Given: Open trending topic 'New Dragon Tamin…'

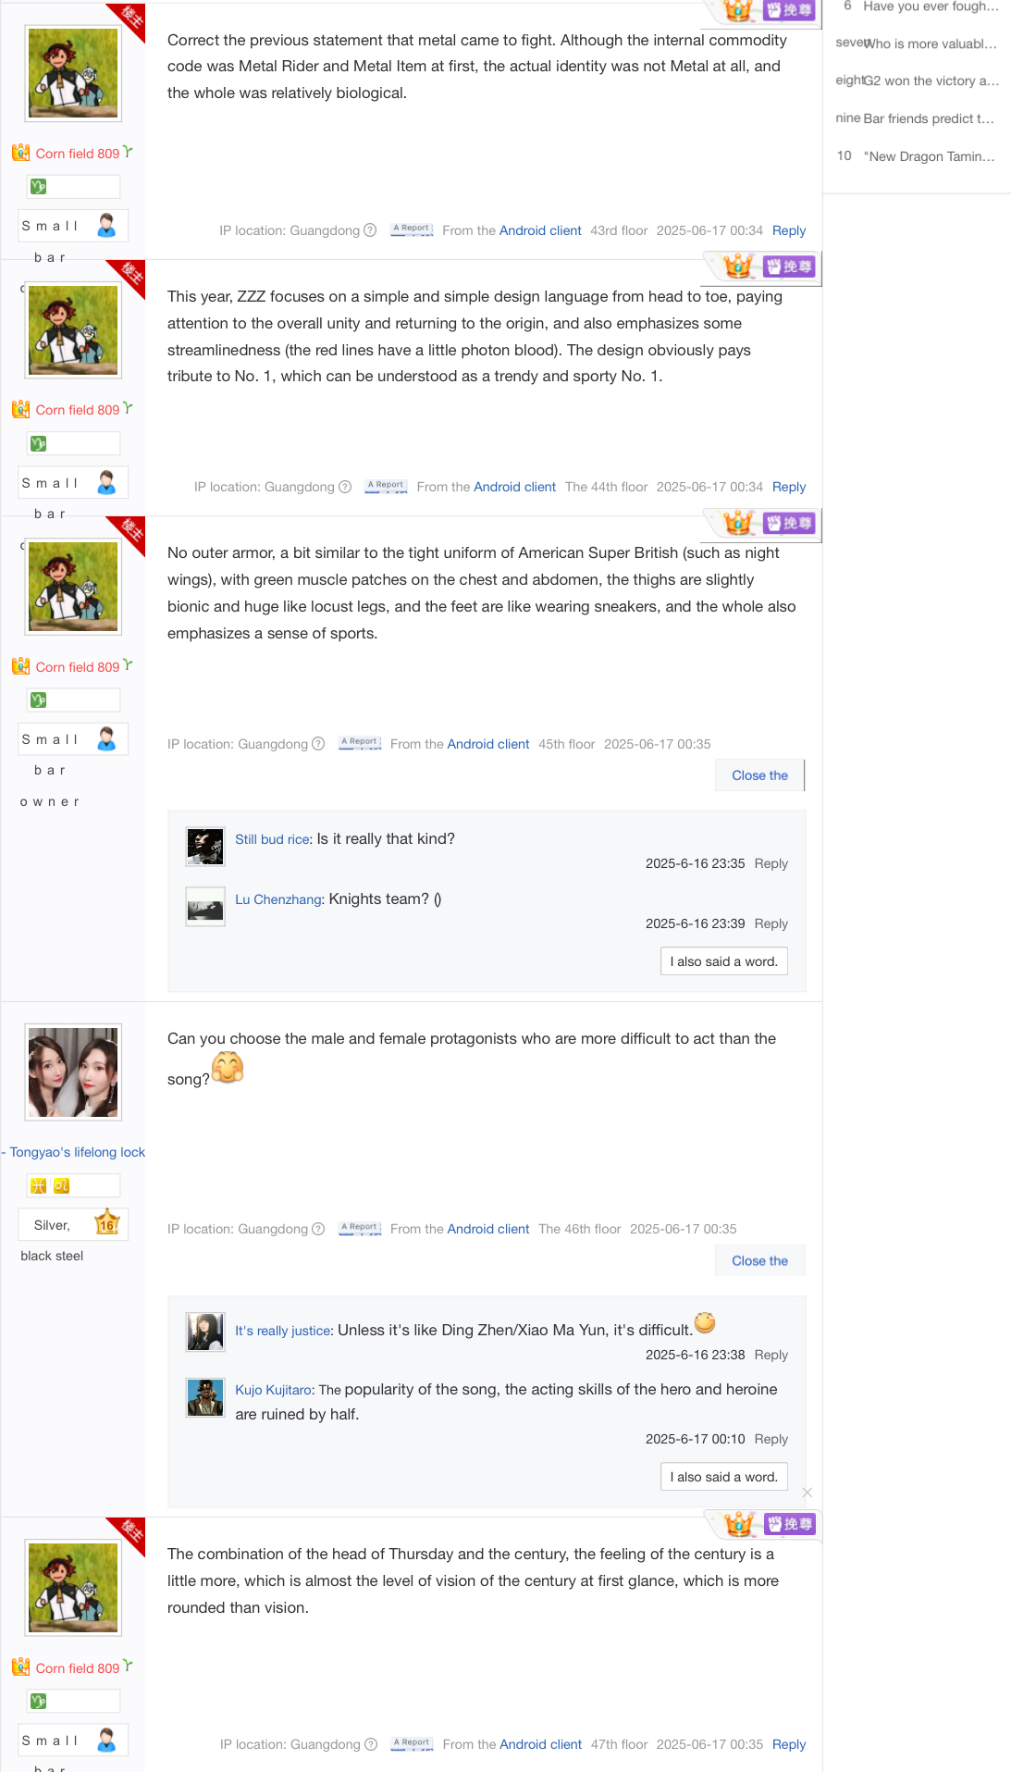Looking at the screenshot, I should (930, 156).
